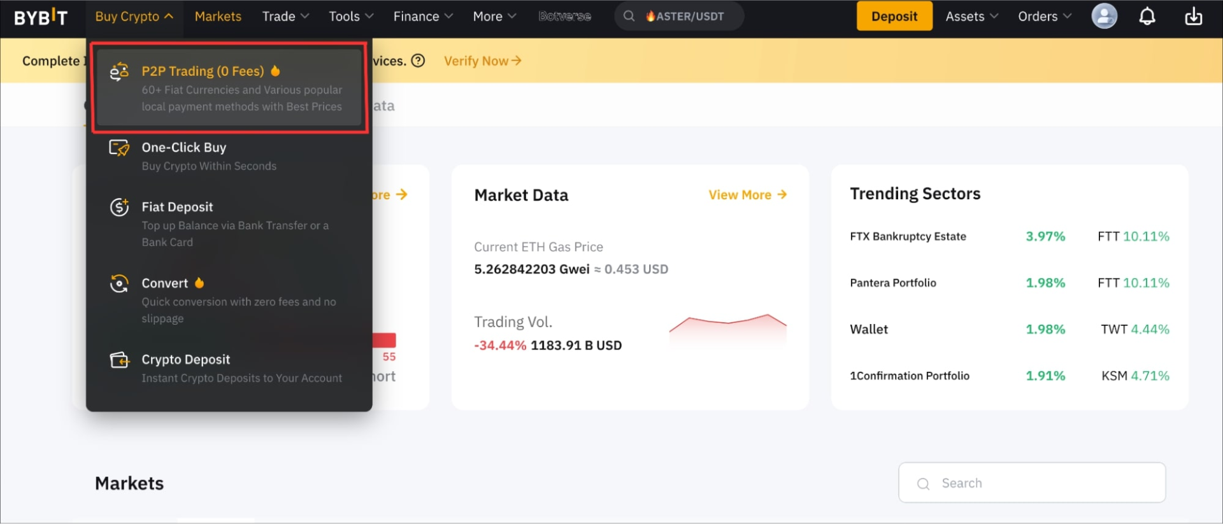Click the 3.97% sector change value
The width and height of the screenshot is (1223, 524).
1045,236
